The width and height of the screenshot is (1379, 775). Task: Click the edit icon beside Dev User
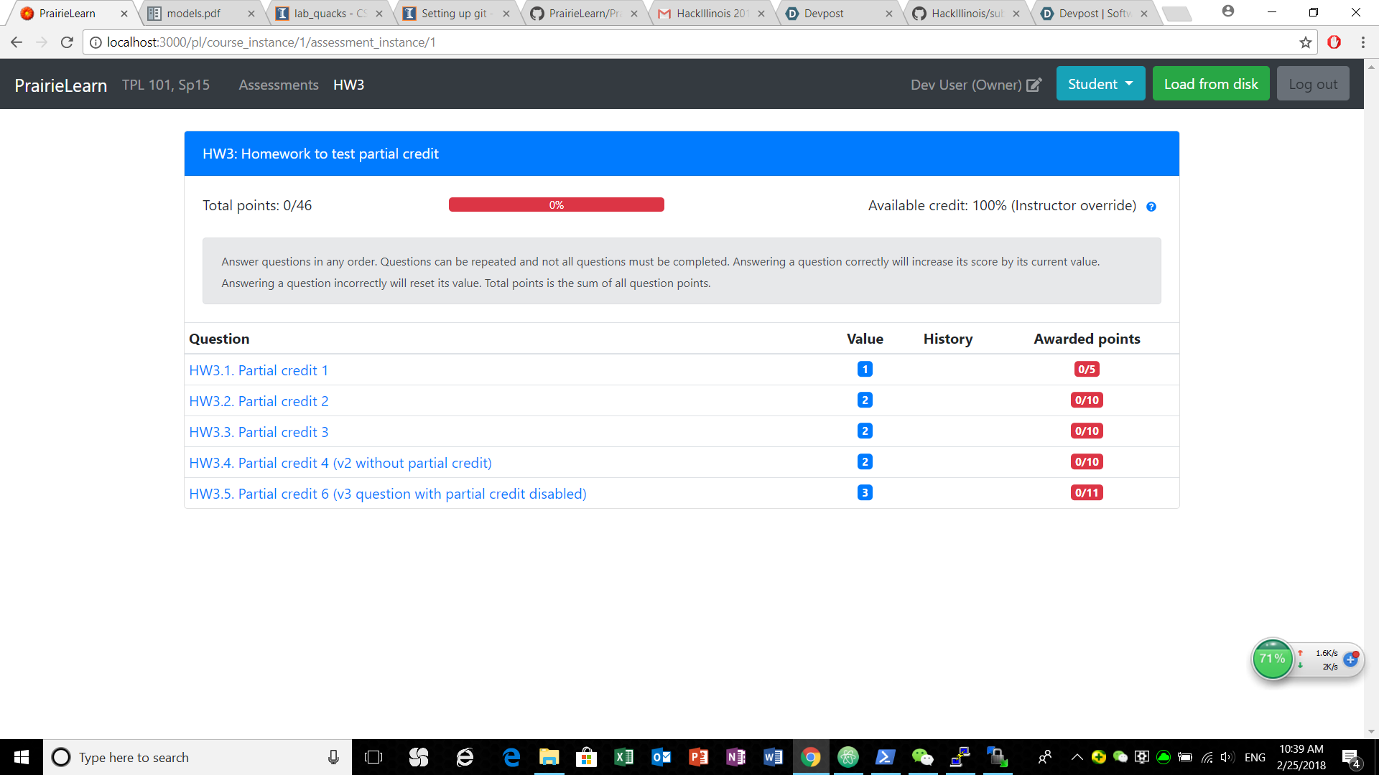point(1034,85)
